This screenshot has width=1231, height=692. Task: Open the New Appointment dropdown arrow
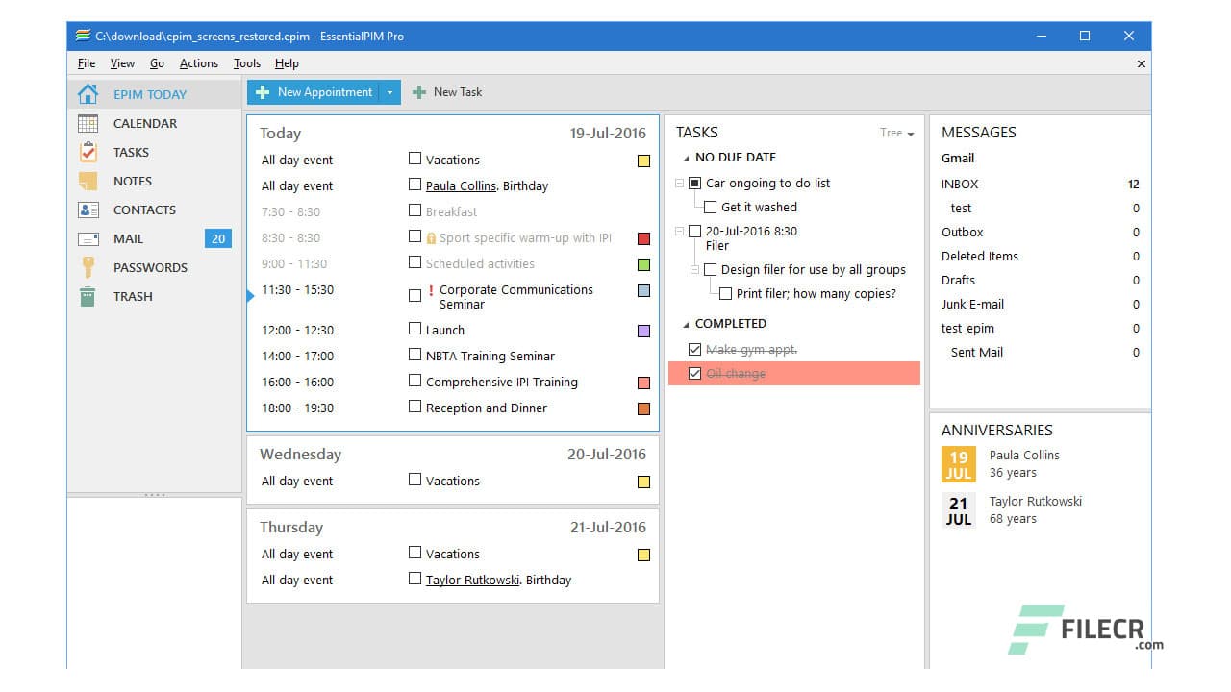(389, 92)
